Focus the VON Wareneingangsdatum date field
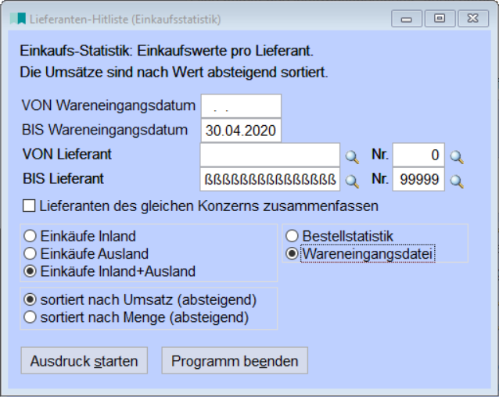 240,106
